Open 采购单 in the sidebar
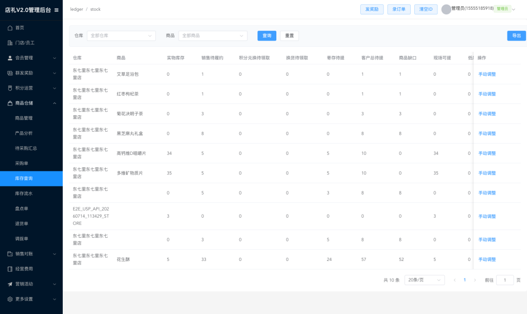 (x=22, y=163)
